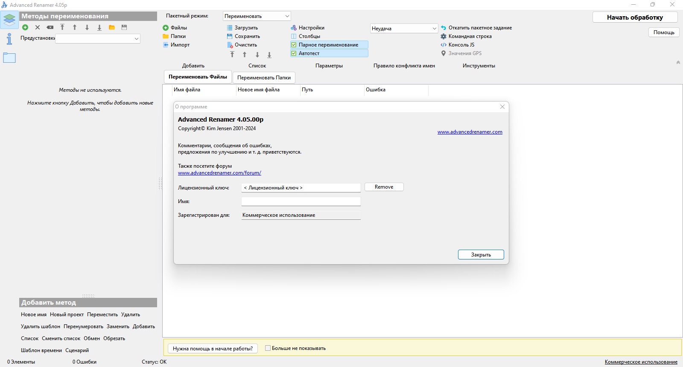Add files with the Файлы button
This screenshot has width=683, height=367.
pos(175,28)
